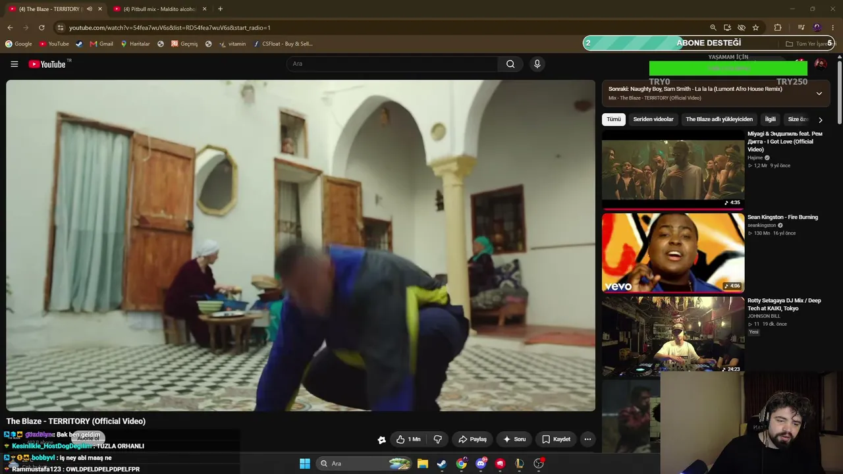Click the Kaydet save button

tap(557, 439)
